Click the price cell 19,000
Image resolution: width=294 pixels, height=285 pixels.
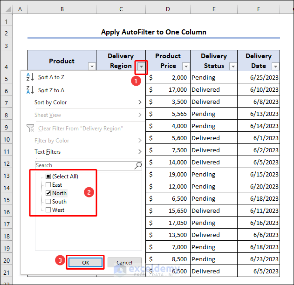pos(168,174)
